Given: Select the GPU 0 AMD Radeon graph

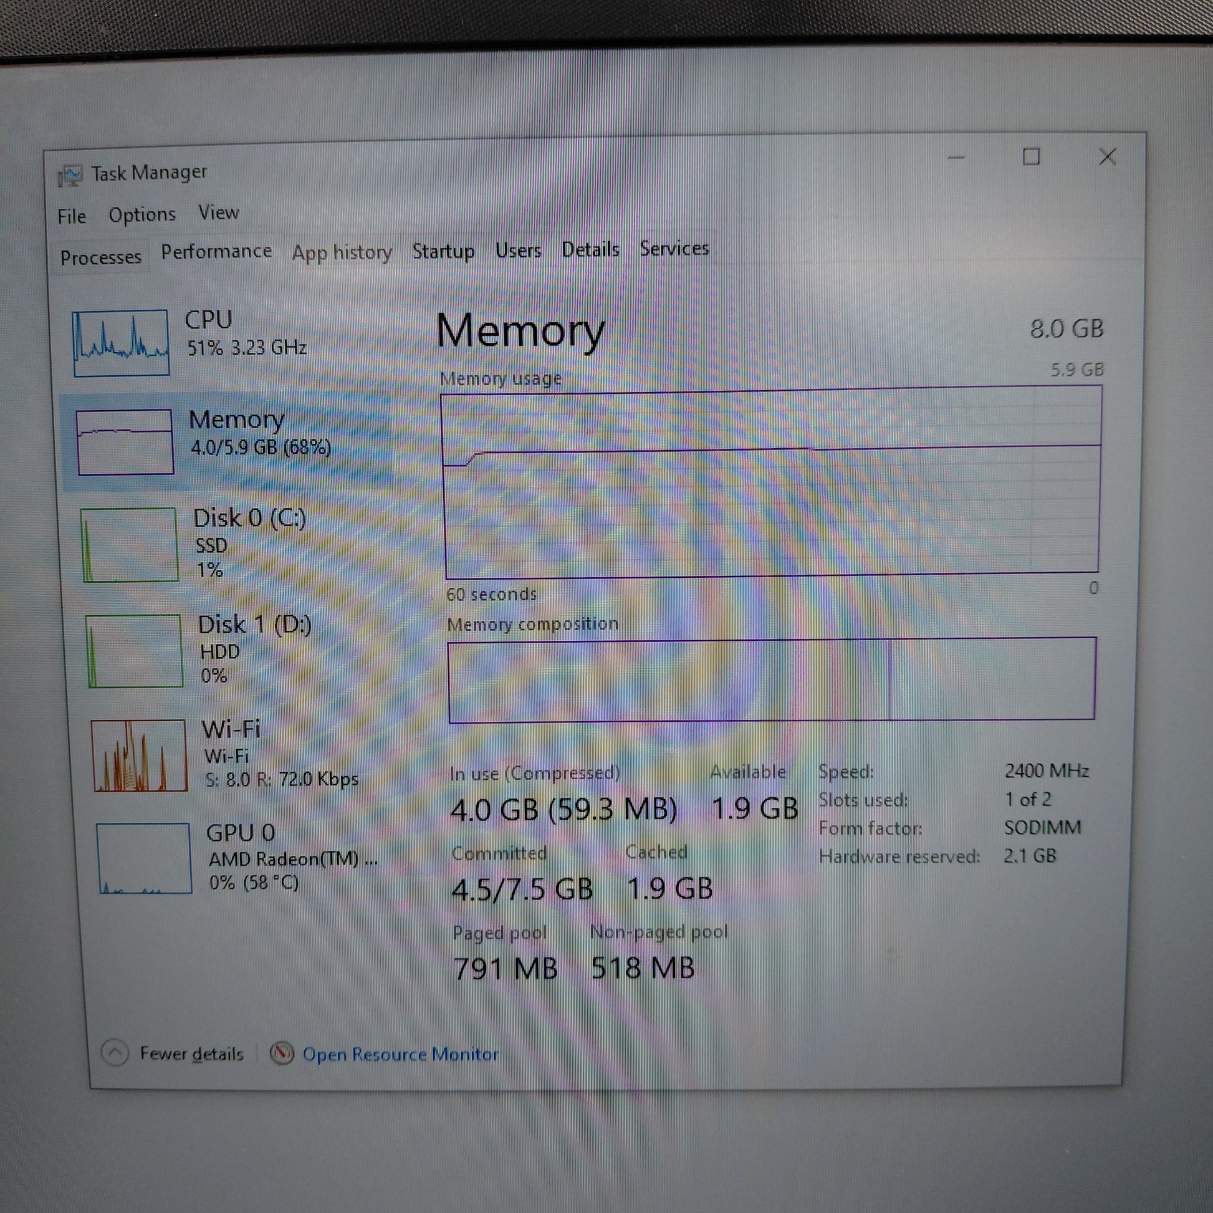Looking at the screenshot, I should tap(144, 858).
